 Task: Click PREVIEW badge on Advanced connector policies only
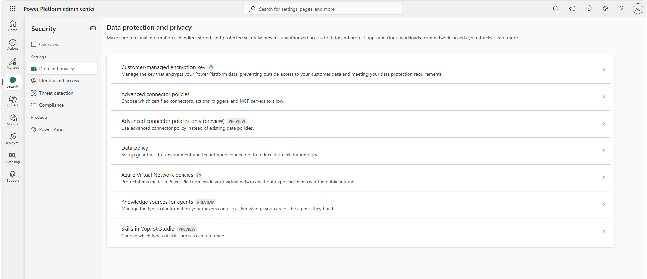tap(237, 121)
